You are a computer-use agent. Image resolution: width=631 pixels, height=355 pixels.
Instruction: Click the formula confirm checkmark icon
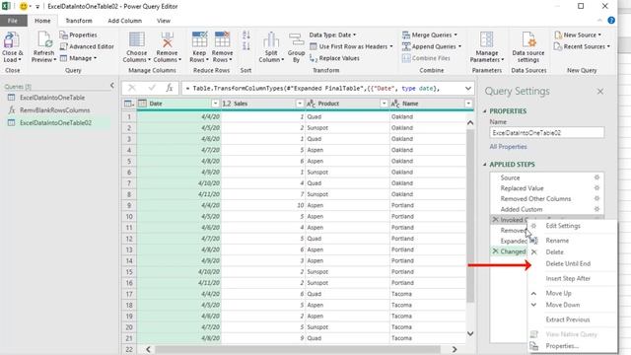tap(151, 88)
